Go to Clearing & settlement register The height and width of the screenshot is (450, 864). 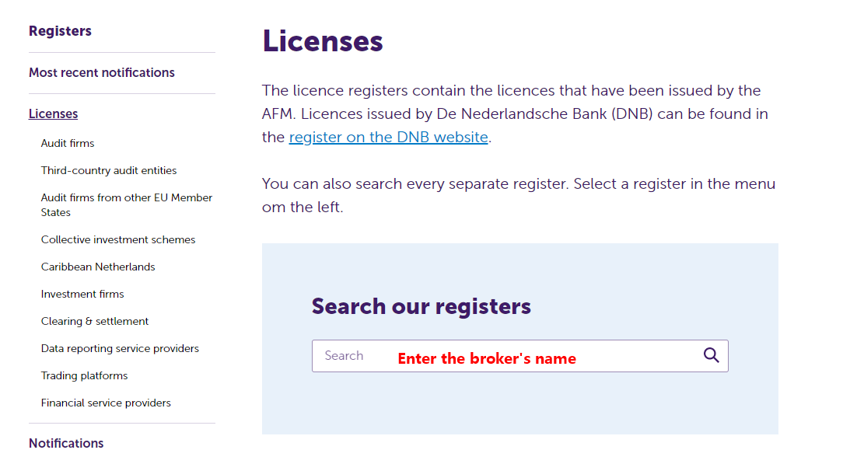(95, 322)
